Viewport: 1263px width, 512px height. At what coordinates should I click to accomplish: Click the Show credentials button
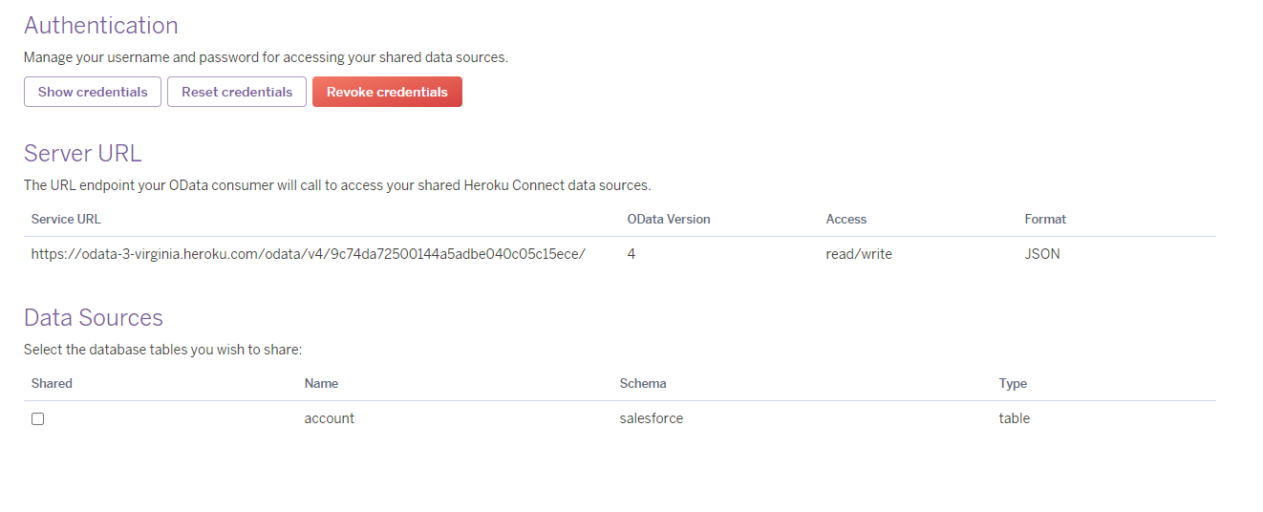click(93, 92)
